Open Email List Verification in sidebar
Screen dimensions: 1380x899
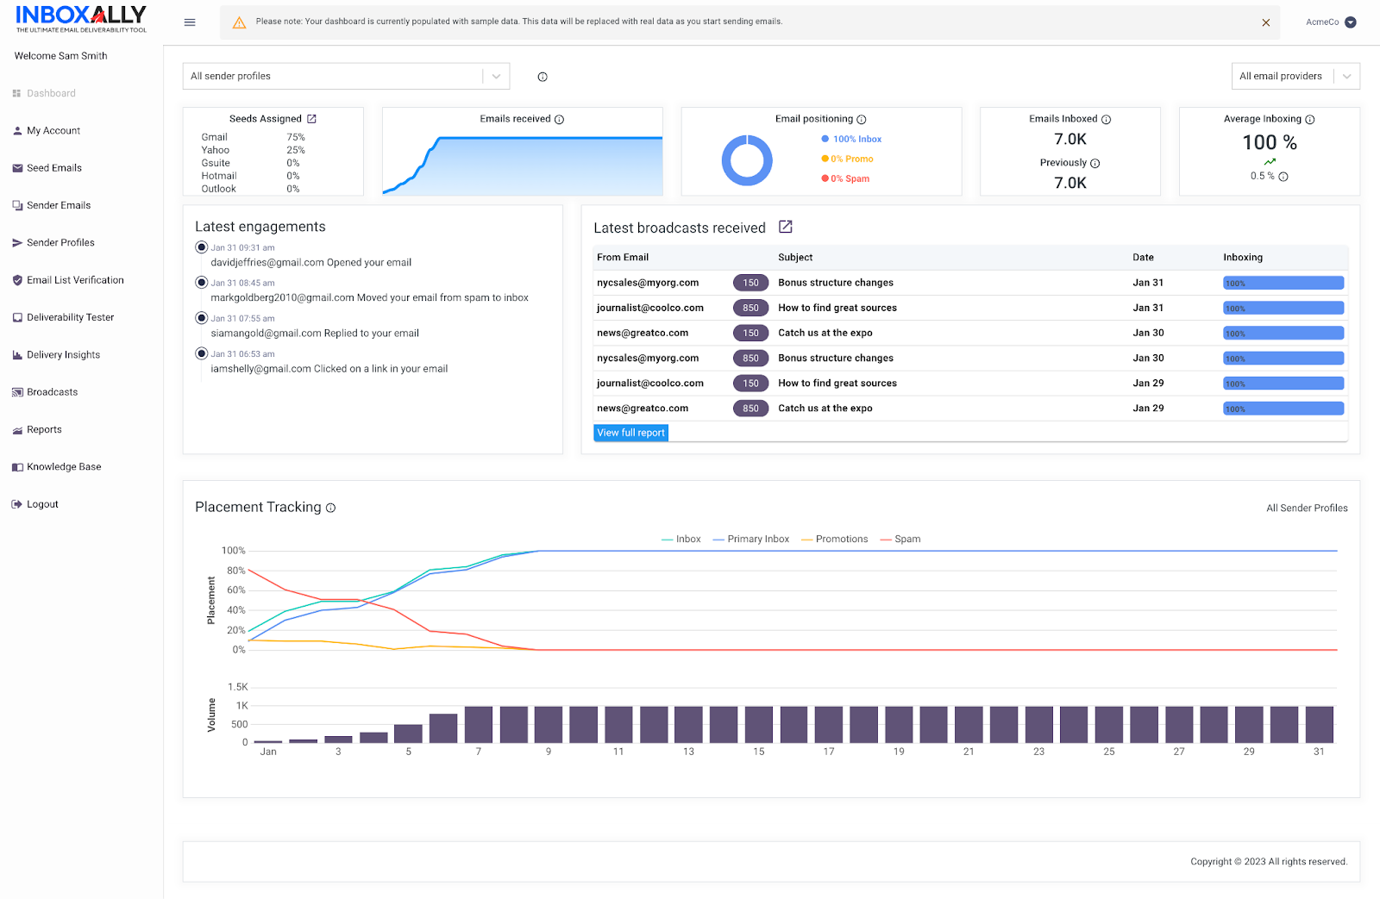pyautogui.click(x=75, y=280)
